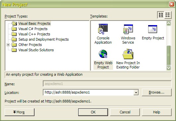
Task: Select Setup and Deployment Projects entry
Action: tap(43, 39)
